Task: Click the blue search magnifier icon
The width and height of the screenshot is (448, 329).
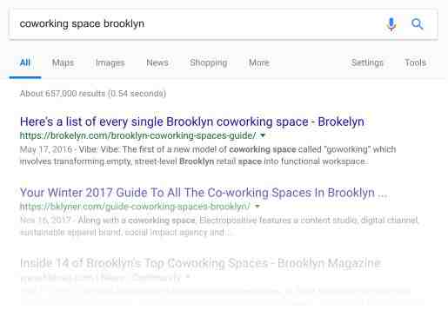Action: 418,23
